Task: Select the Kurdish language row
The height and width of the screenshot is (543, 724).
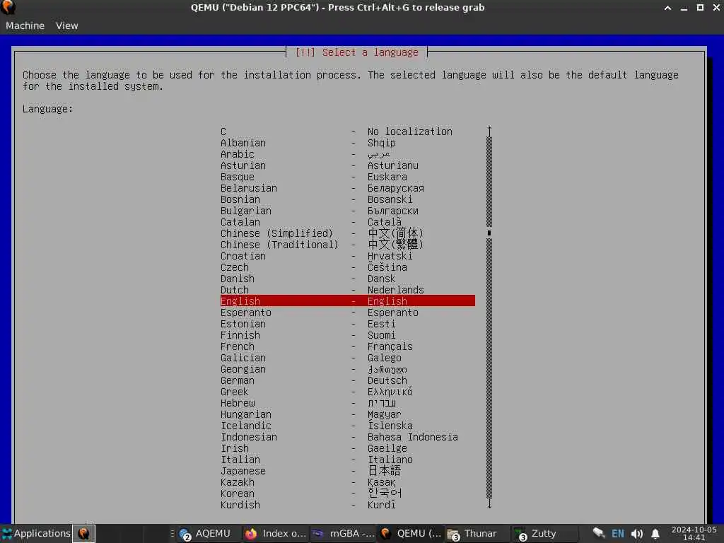Action: [x=348, y=505]
